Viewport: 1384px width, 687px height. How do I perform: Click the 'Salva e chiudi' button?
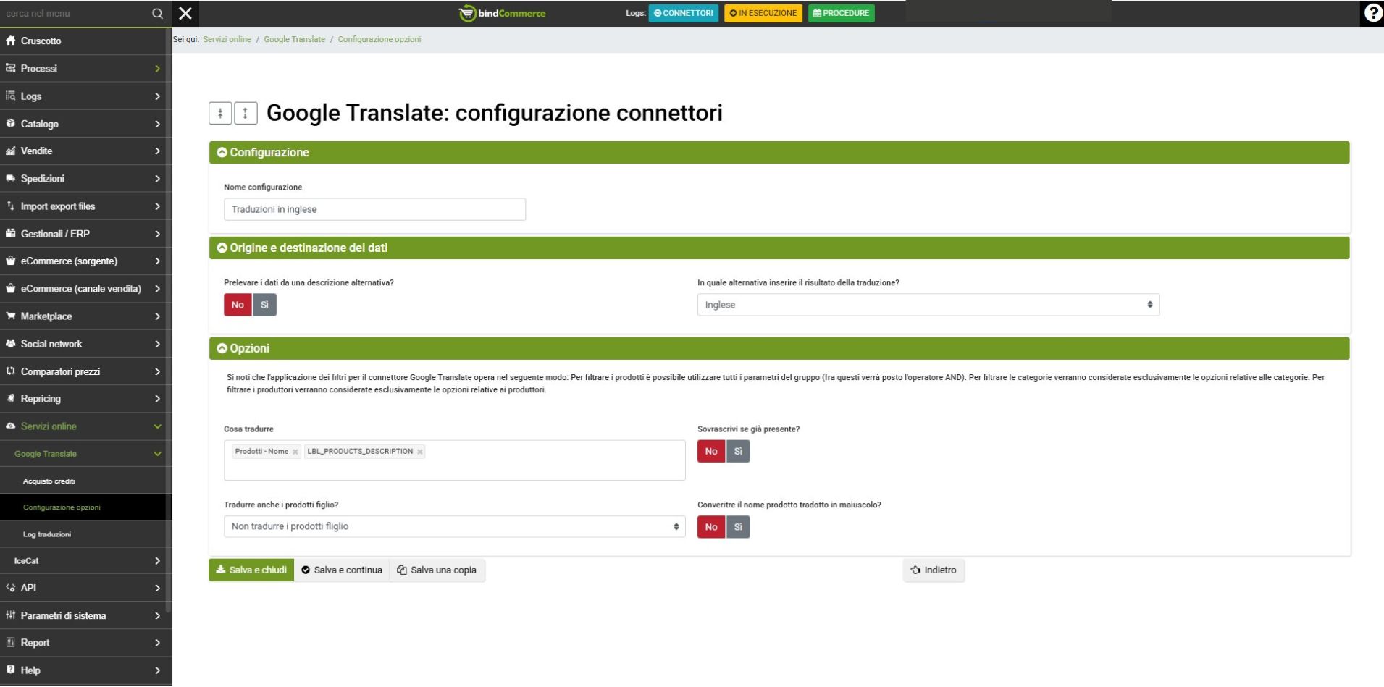coord(251,570)
